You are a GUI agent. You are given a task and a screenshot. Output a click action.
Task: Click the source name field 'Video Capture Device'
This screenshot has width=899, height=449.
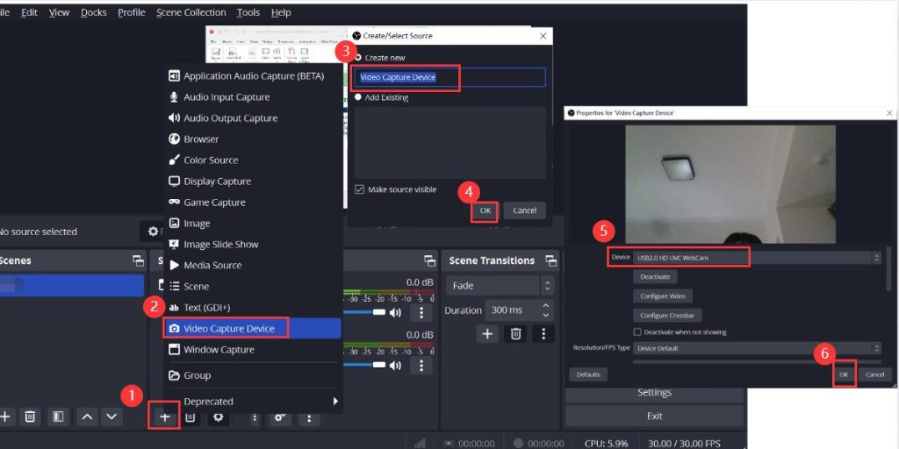pos(449,77)
